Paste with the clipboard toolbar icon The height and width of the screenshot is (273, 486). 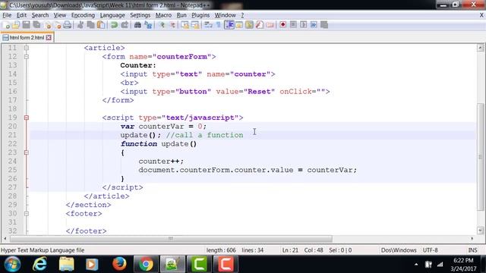101,25
